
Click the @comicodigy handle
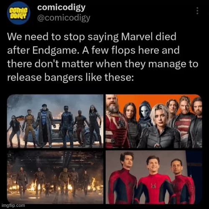(64, 18)
